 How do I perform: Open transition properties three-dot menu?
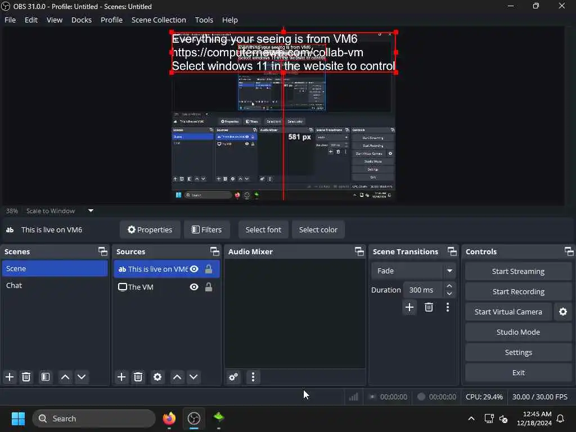(x=447, y=307)
